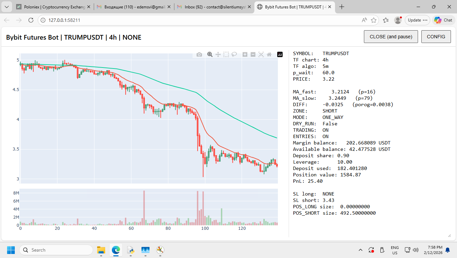Select the Zoom tool in chart modebar
Viewport: 457px width, 258px height.
tap(210, 54)
